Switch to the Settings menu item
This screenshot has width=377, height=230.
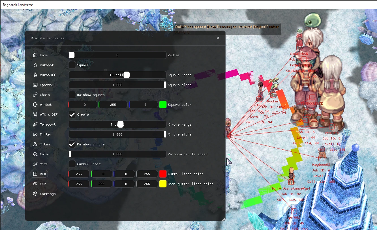point(48,194)
